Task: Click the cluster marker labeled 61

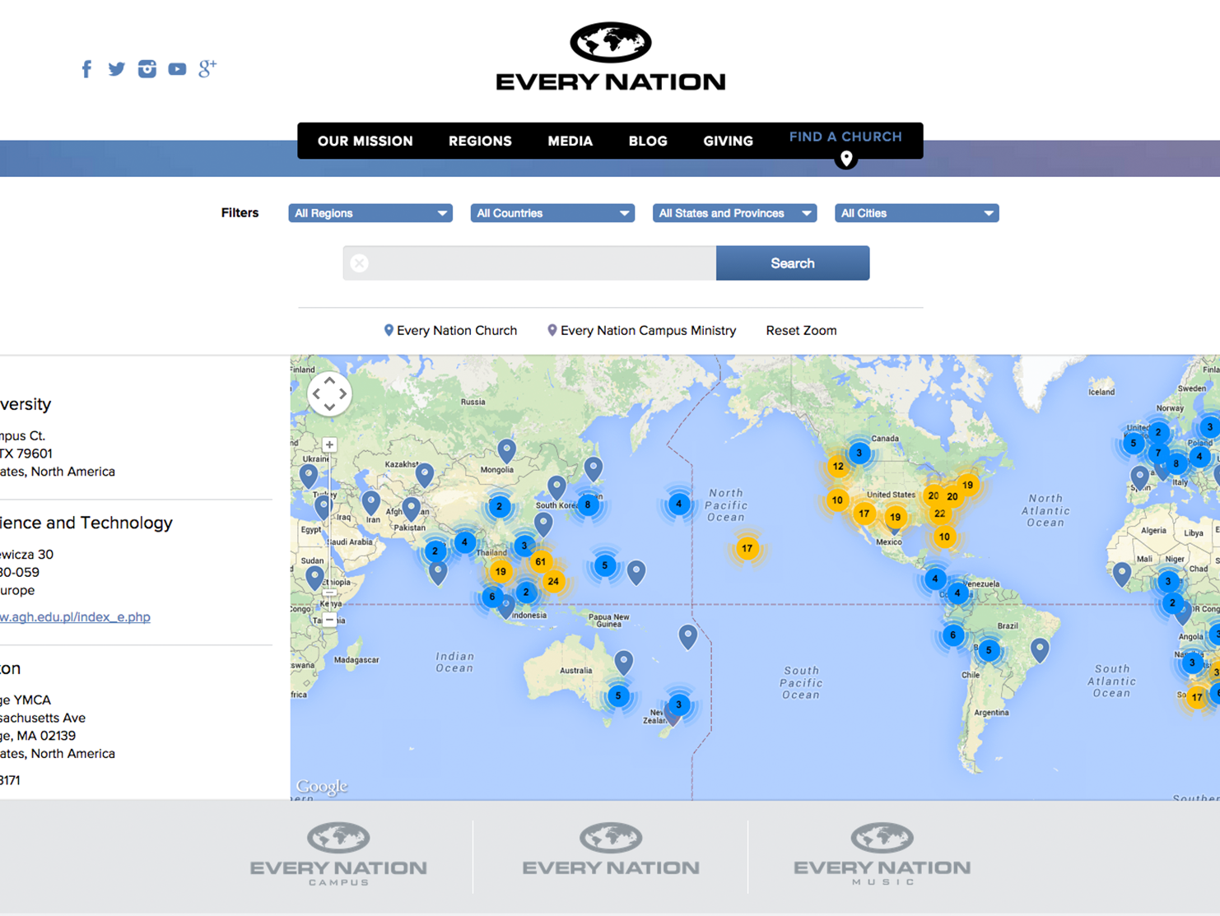Action: coord(540,561)
